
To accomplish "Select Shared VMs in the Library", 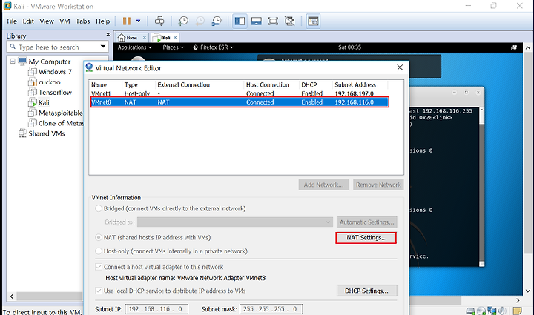I will (47, 133).
